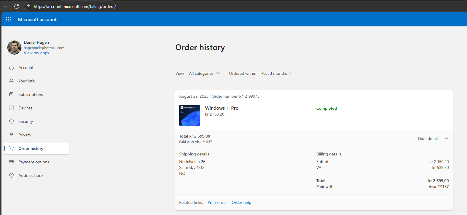The image size is (467, 215).
Task: Click the Billing details heading
Action: [329, 154]
